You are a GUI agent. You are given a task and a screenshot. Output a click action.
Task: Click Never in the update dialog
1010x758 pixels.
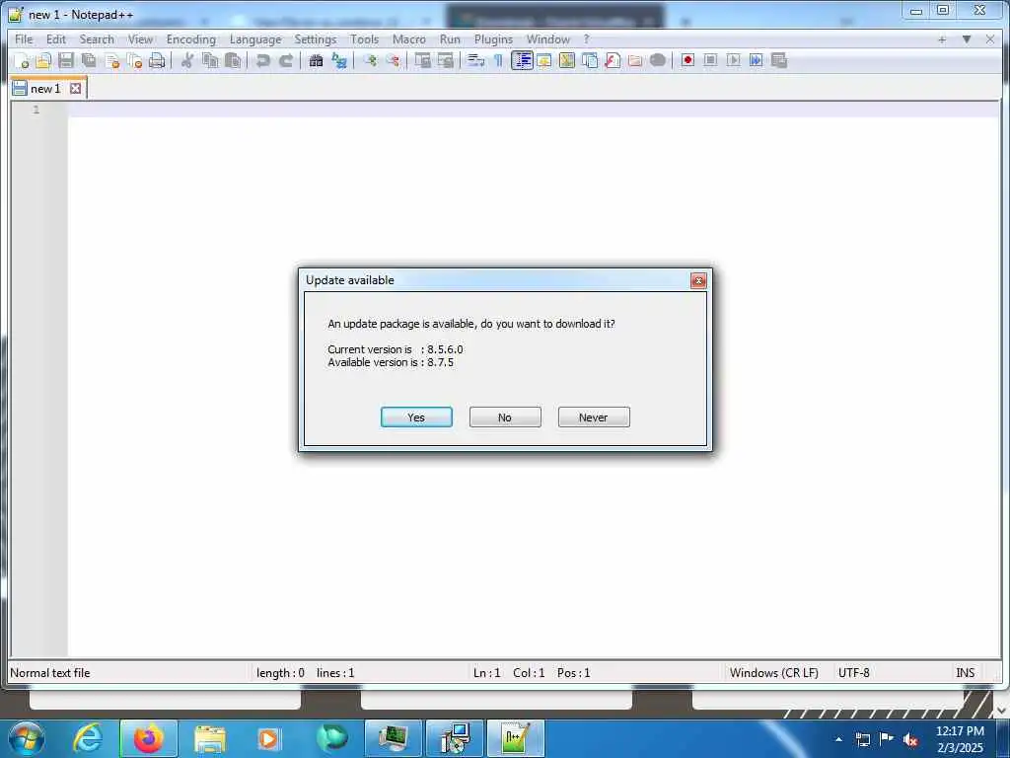point(594,417)
